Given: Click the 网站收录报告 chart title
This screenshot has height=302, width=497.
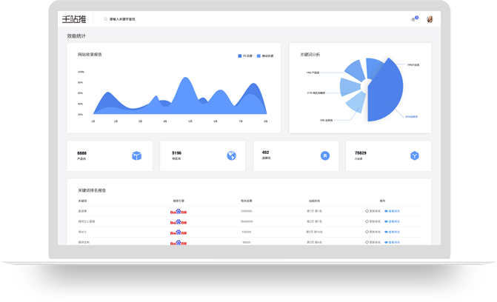Looking at the screenshot, I should pyautogui.click(x=90, y=55).
